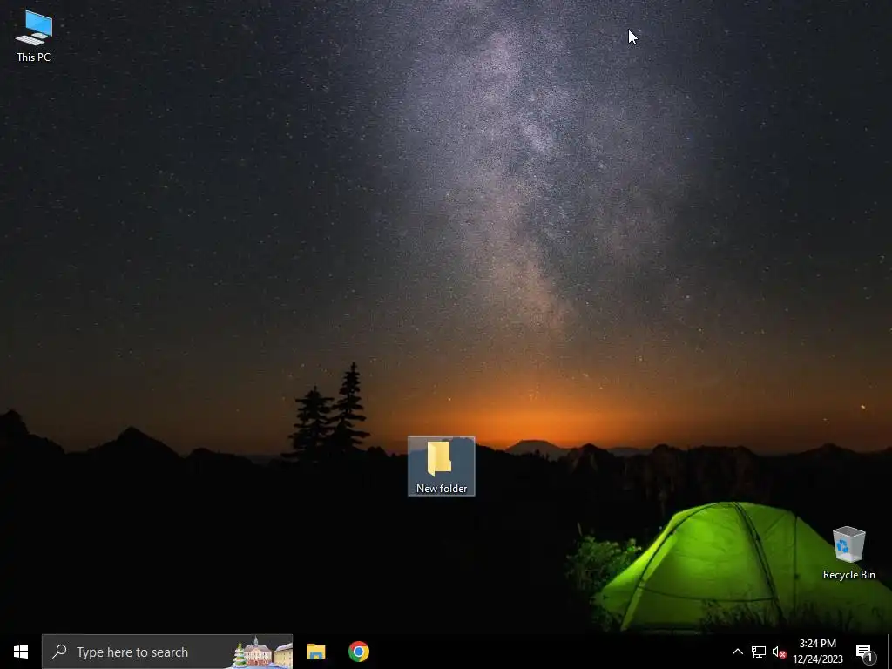Open the notification Action Center icon
Screen dimensions: 892x669
click(865, 652)
